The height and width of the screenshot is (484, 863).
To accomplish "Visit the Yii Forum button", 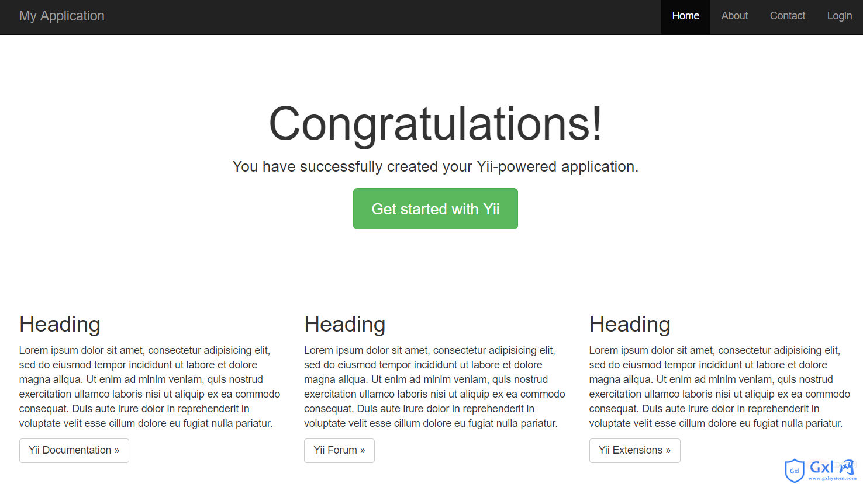I will (339, 451).
